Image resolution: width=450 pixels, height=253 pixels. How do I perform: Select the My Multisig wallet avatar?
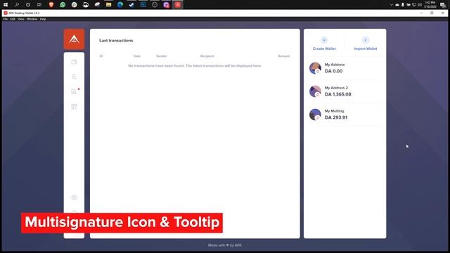pos(315,115)
